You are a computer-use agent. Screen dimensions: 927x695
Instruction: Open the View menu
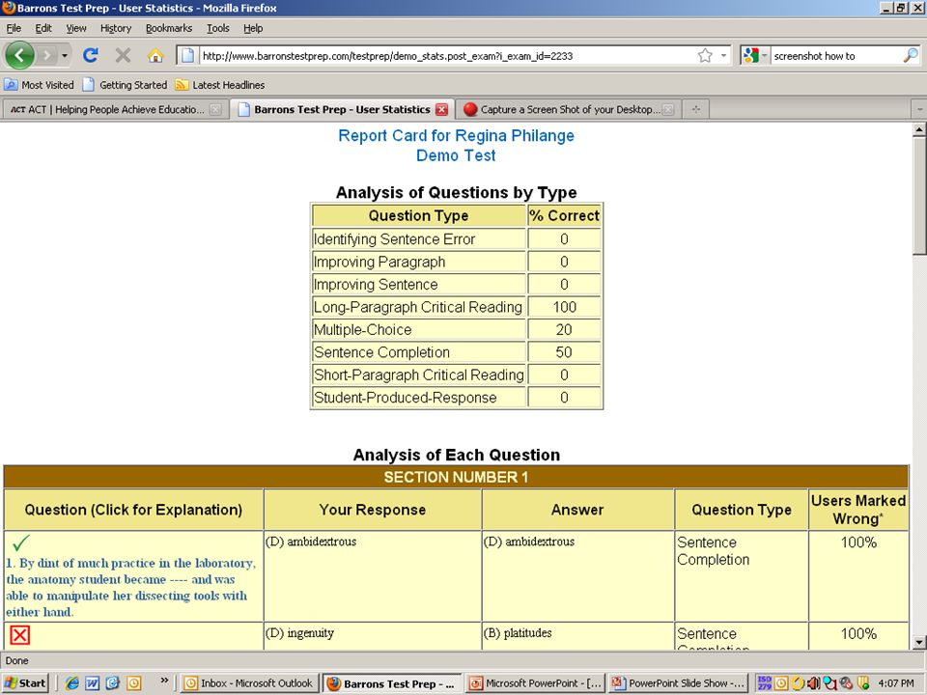coord(75,28)
